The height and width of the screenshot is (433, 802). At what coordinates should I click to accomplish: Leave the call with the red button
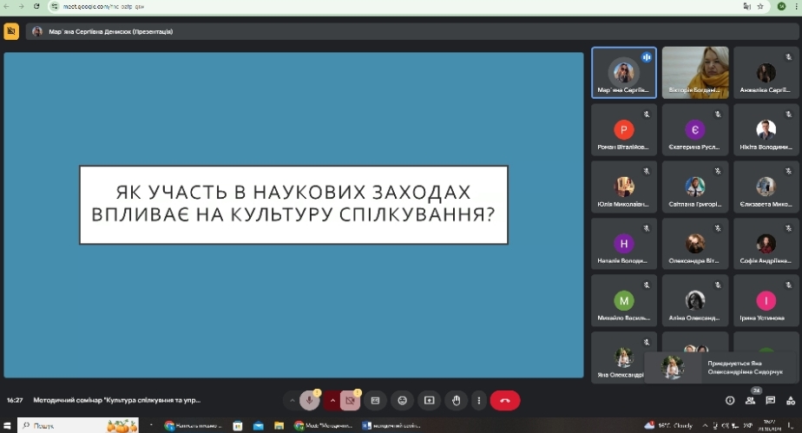(505, 400)
